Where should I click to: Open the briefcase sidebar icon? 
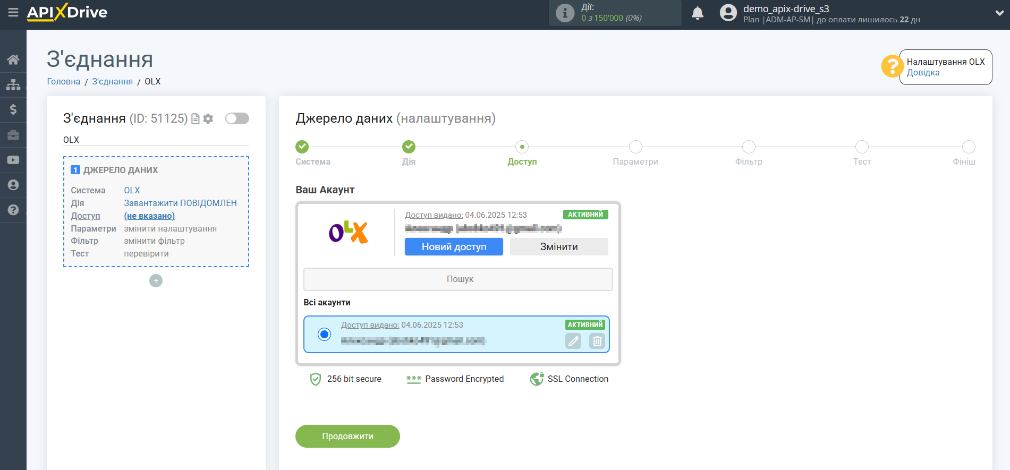coord(13,135)
